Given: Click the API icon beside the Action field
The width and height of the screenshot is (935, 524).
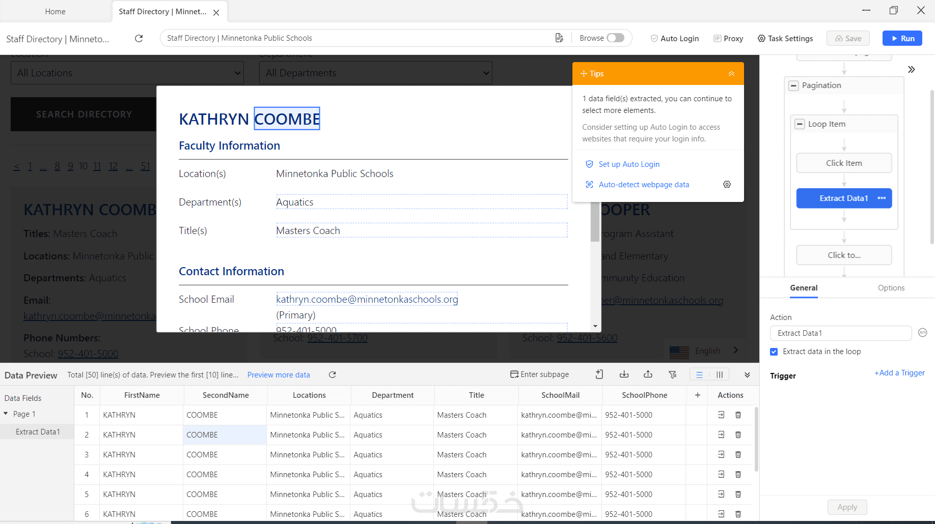Looking at the screenshot, I should 922,333.
